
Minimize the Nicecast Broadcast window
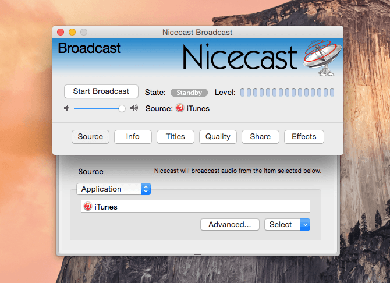pyautogui.click(x=72, y=32)
